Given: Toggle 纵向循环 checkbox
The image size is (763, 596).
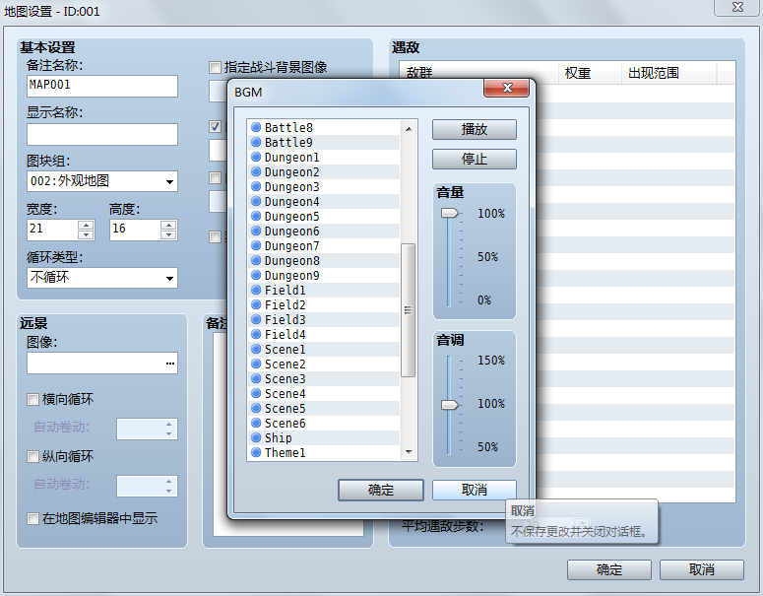Looking at the screenshot, I should click(x=32, y=457).
